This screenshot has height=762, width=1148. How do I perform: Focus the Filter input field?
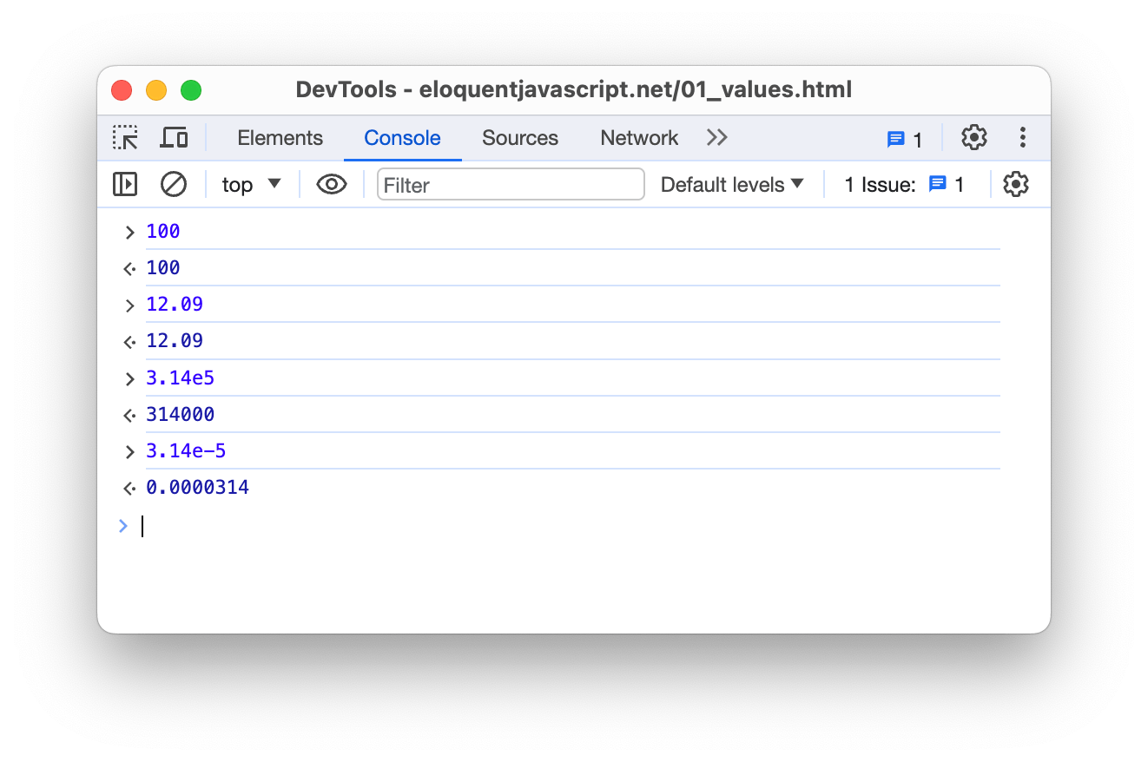(511, 185)
